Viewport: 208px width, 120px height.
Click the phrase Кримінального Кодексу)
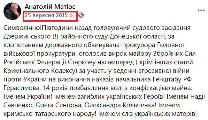coord(40,71)
